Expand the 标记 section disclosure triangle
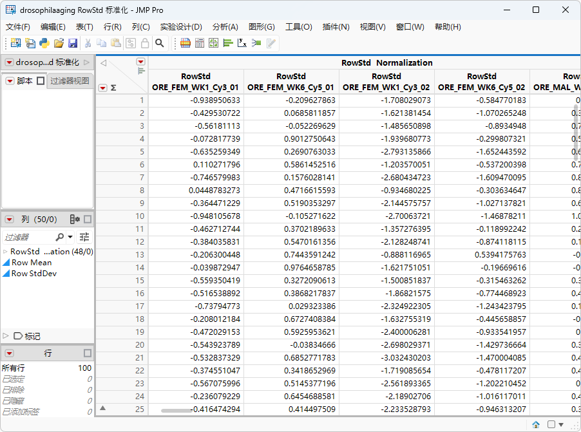 click(6, 336)
